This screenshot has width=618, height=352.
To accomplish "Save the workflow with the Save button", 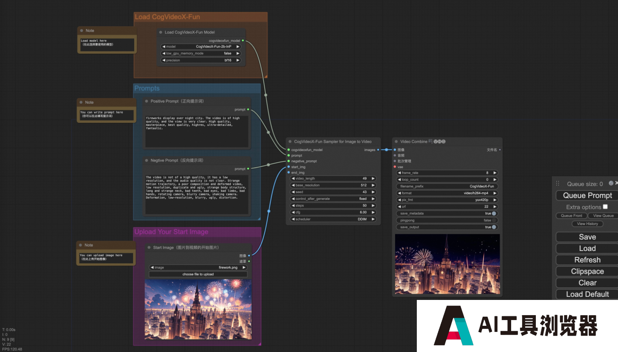I will coord(587,237).
